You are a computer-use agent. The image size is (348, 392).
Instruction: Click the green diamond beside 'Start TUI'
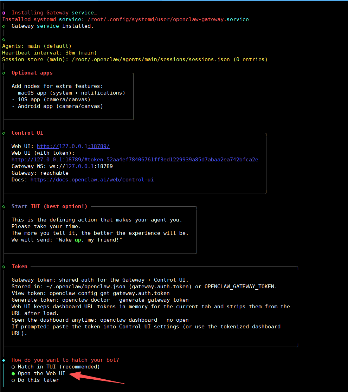click(4, 207)
